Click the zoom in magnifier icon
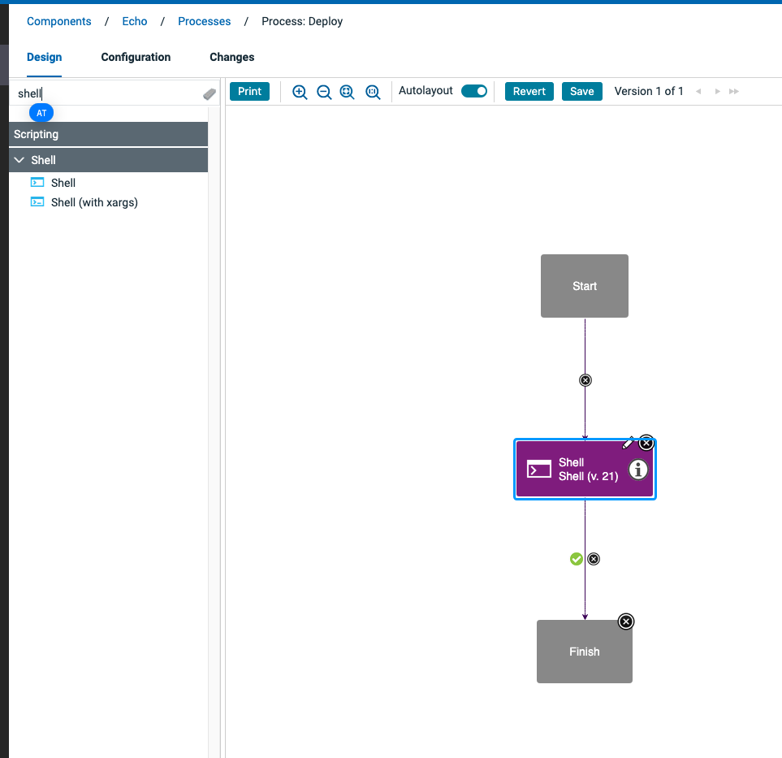This screenshot has height=758, width=782. (300, 92)
